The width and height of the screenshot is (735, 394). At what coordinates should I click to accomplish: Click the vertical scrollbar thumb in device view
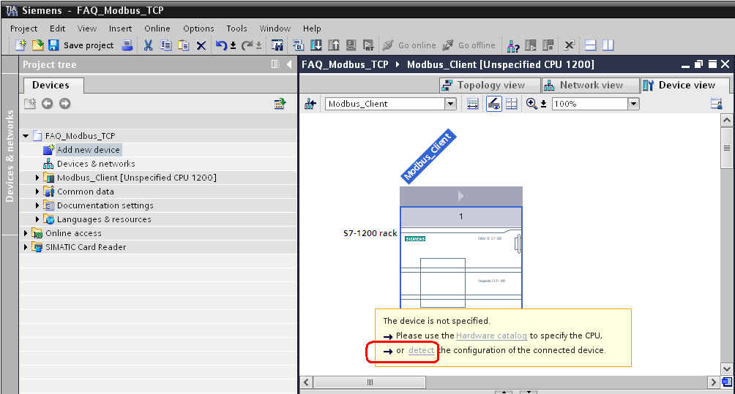726,148
